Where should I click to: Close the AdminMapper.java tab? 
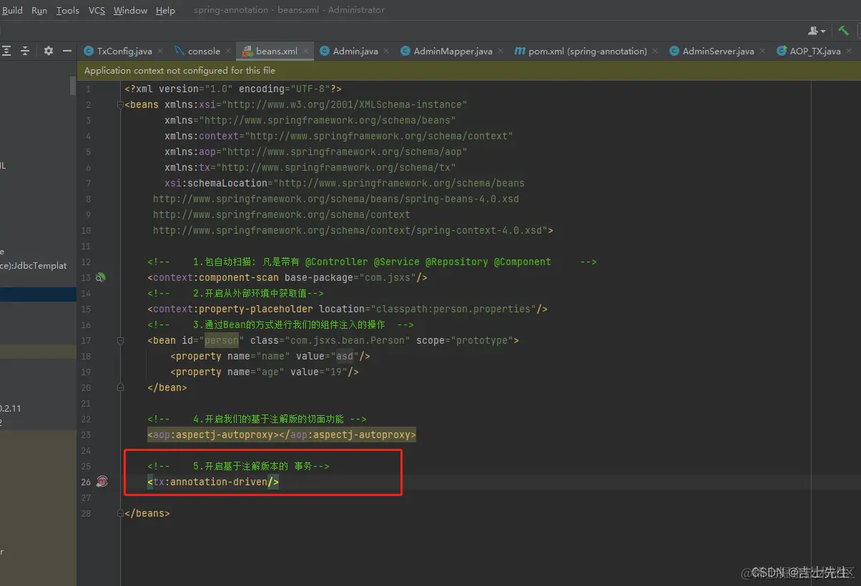[x=501, y=51]
